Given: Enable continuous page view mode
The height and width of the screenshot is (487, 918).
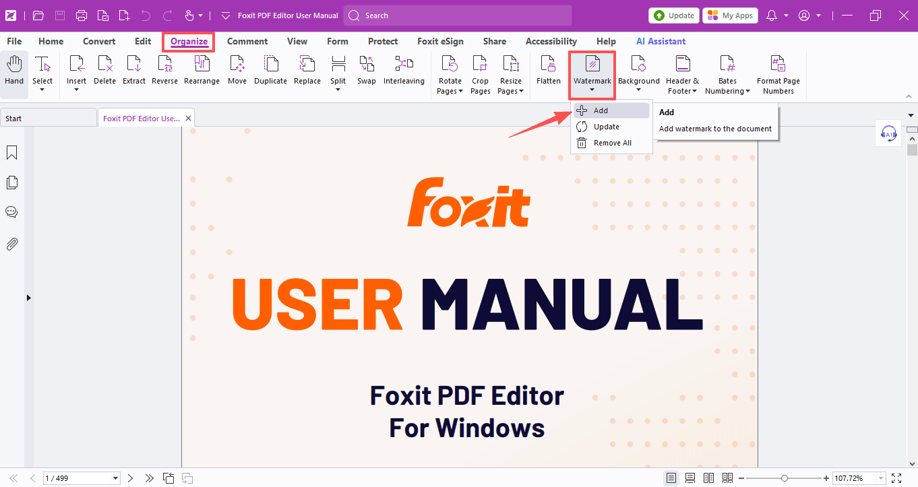Looking at the screenshot, I should (x=690, y=478).
